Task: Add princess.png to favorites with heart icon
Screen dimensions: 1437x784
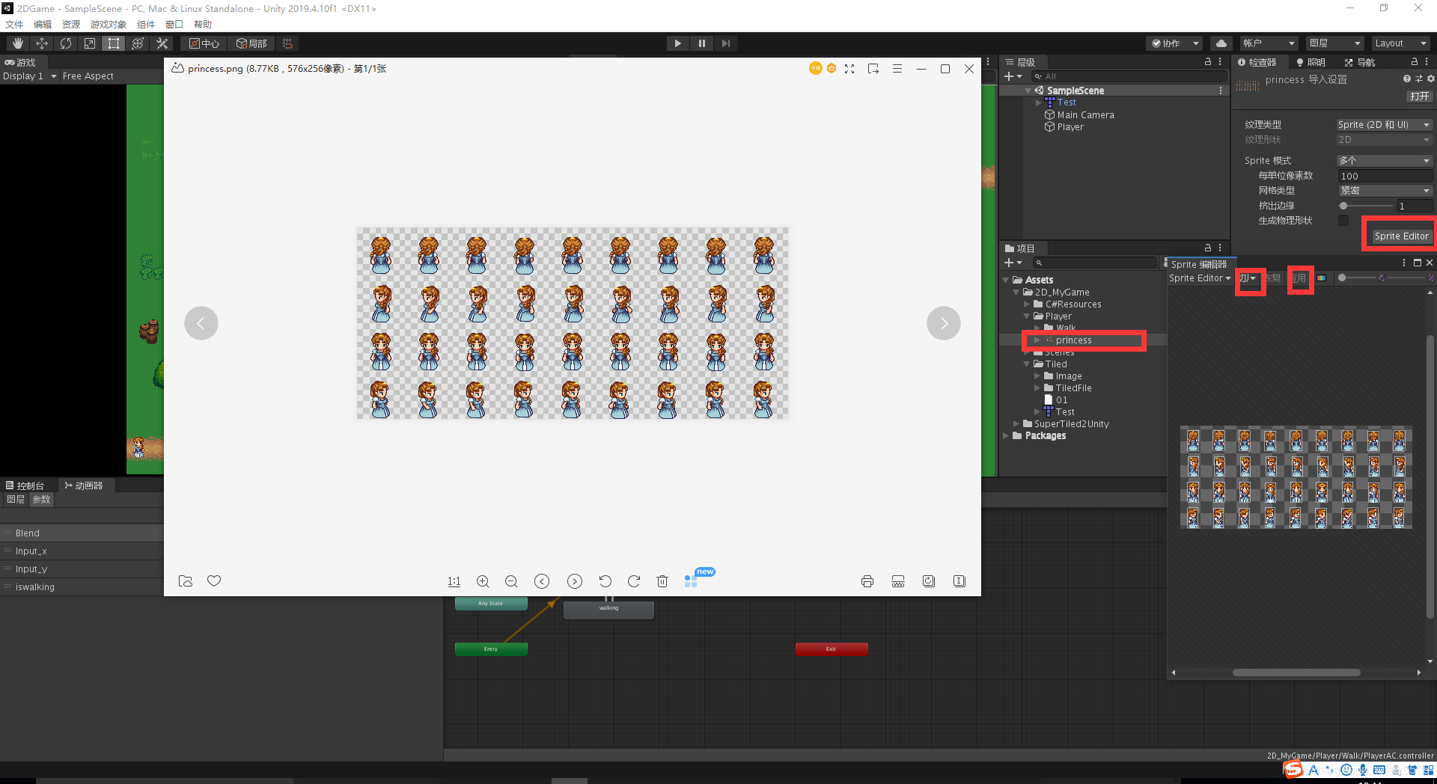Action: pyautogui.click(x=214, y=581)
